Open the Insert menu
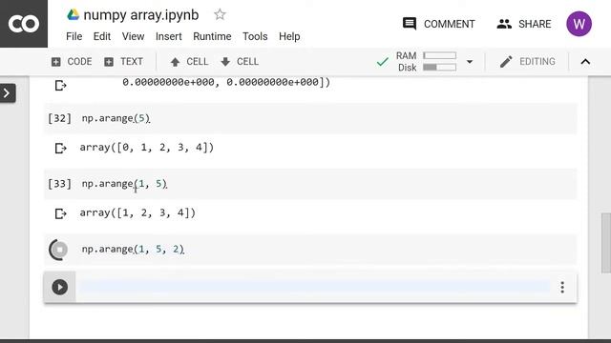 (168, 36)
